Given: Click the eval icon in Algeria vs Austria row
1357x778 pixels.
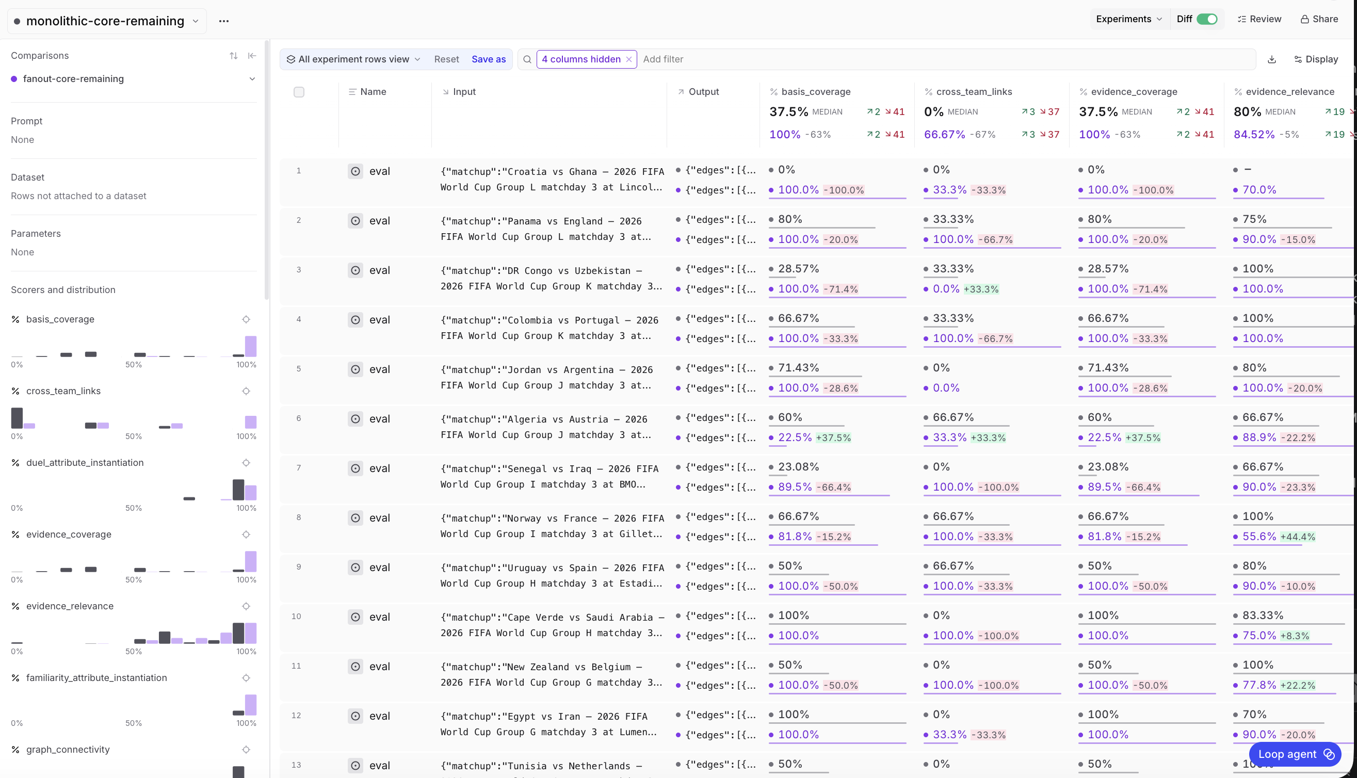Looking at the screenshot, I should [x=356, y=419].
